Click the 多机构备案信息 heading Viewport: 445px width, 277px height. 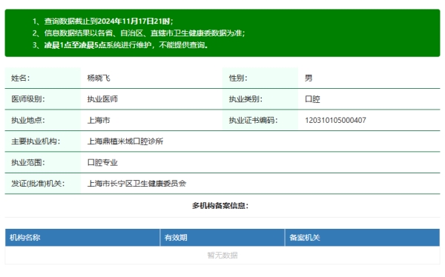(x=220, y=206)
